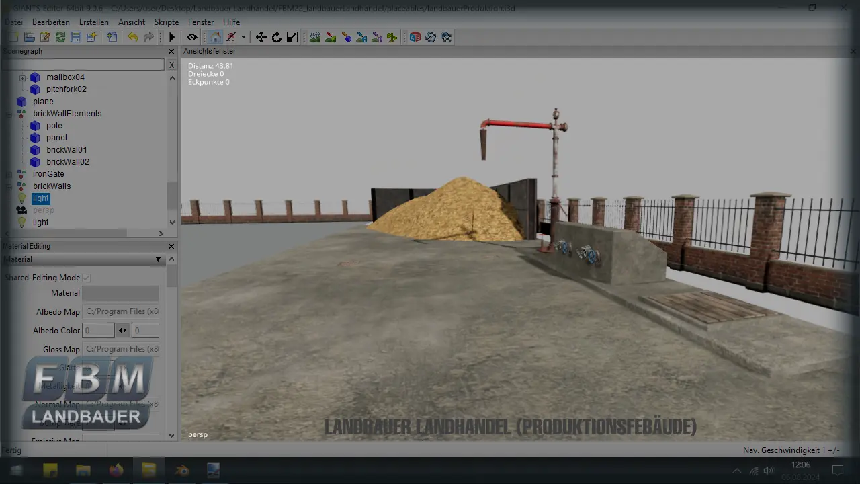This screenshot has width=860, height=484.
Task: Click the first Albedo Color value field
Action: point(98,331)
